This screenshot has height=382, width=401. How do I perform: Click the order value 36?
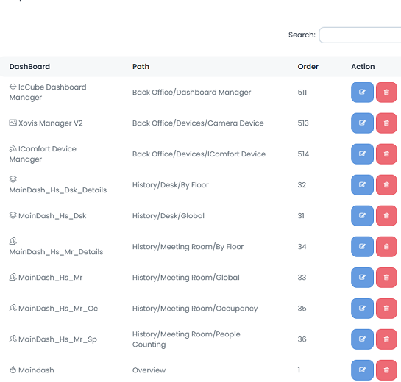(x=302, y=339)
